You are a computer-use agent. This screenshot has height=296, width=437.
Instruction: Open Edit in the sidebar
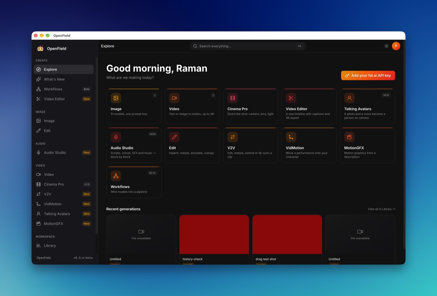(x=64, y=131)
